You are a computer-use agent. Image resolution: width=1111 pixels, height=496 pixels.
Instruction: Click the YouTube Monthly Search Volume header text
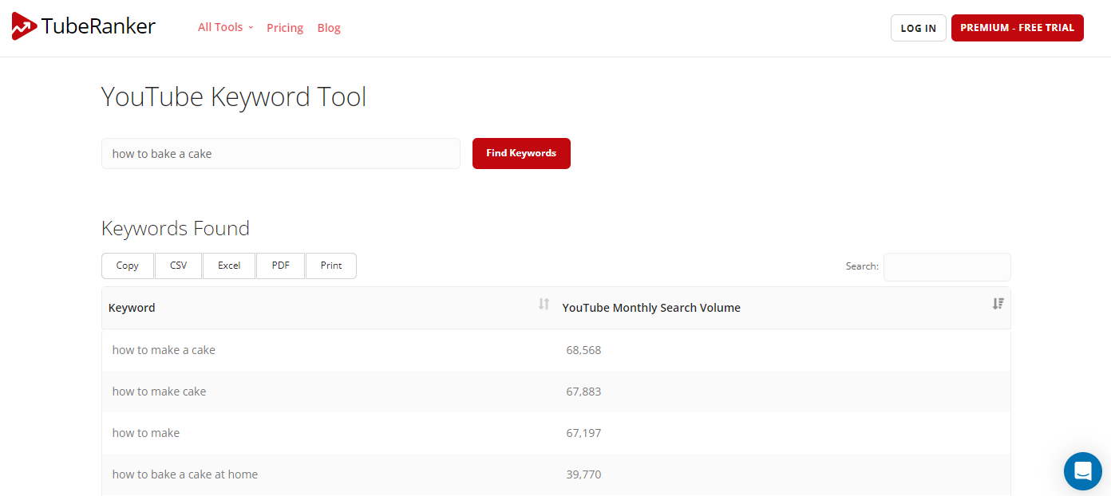tap(651, 308)
